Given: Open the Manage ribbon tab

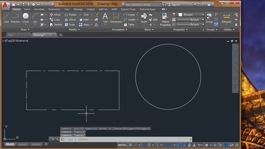Looking at the screenshot, I should (x=78, y=9).
